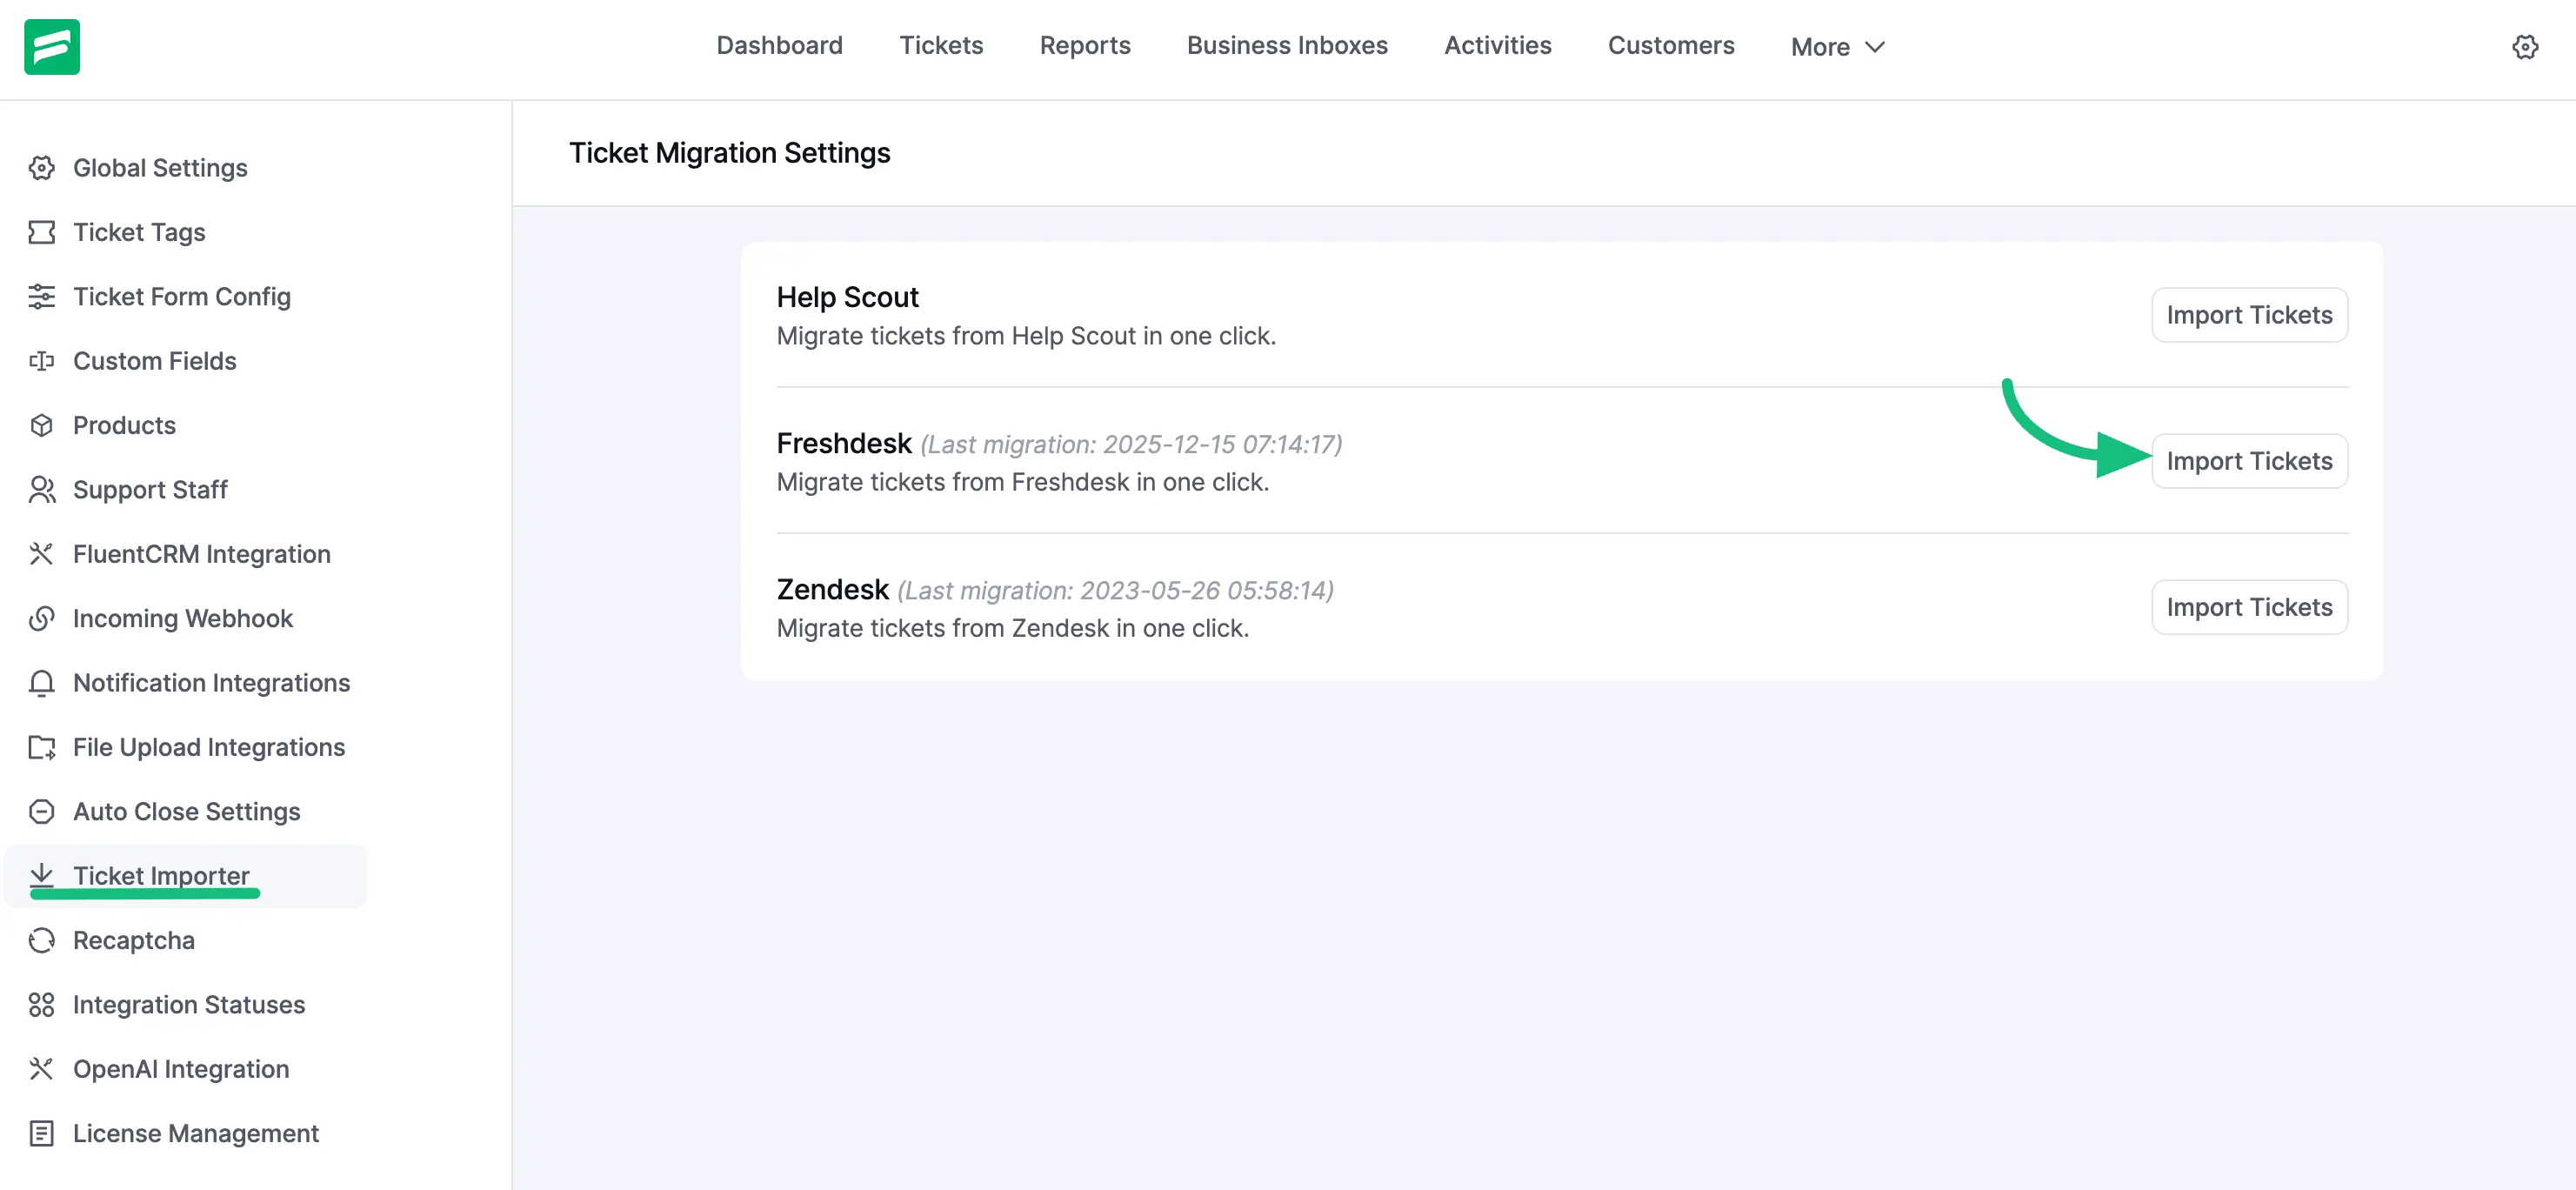Click the Ticket Form Config sliders icon

pyautogui.click(x=42, y=296)
